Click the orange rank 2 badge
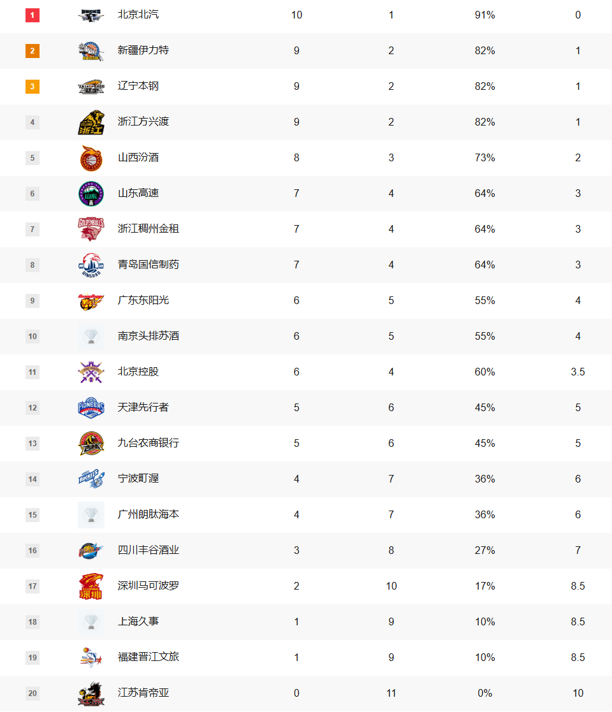The width and height of the screenshot is (612, 712). [x=33, y=50]
